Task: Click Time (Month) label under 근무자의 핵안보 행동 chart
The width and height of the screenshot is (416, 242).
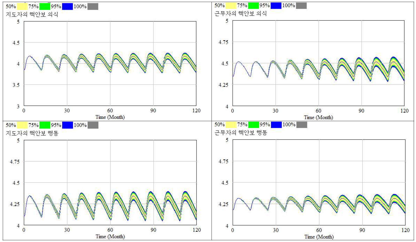Action: [319, 237]
